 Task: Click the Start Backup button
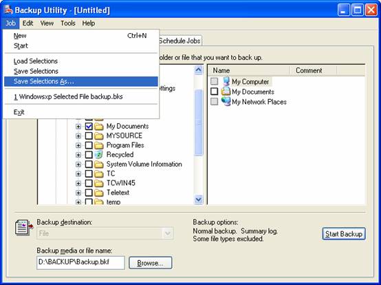(344, 233)
